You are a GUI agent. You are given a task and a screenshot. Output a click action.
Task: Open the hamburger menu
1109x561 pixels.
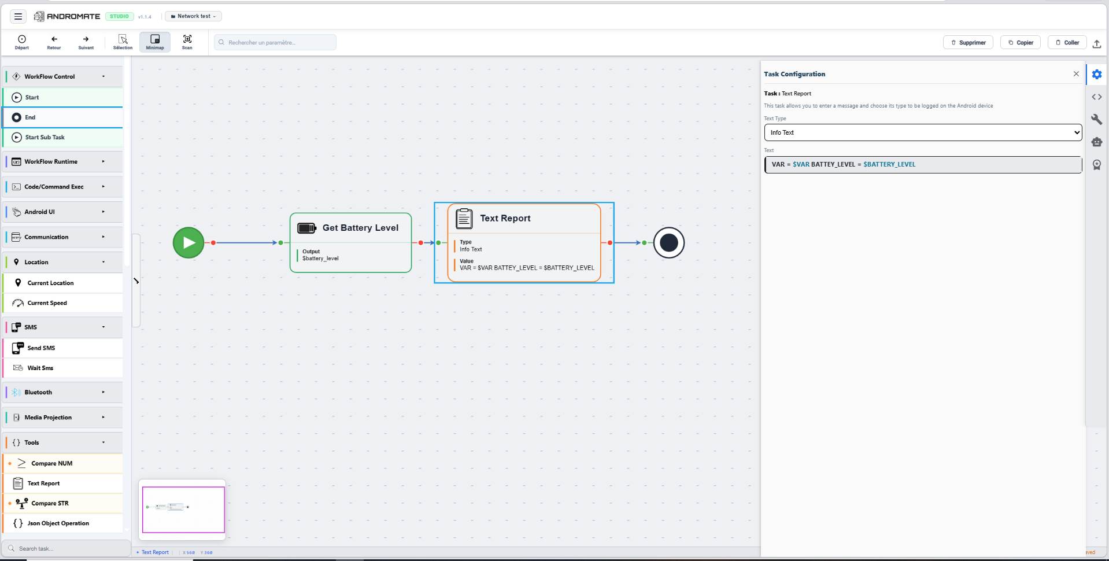18,16
